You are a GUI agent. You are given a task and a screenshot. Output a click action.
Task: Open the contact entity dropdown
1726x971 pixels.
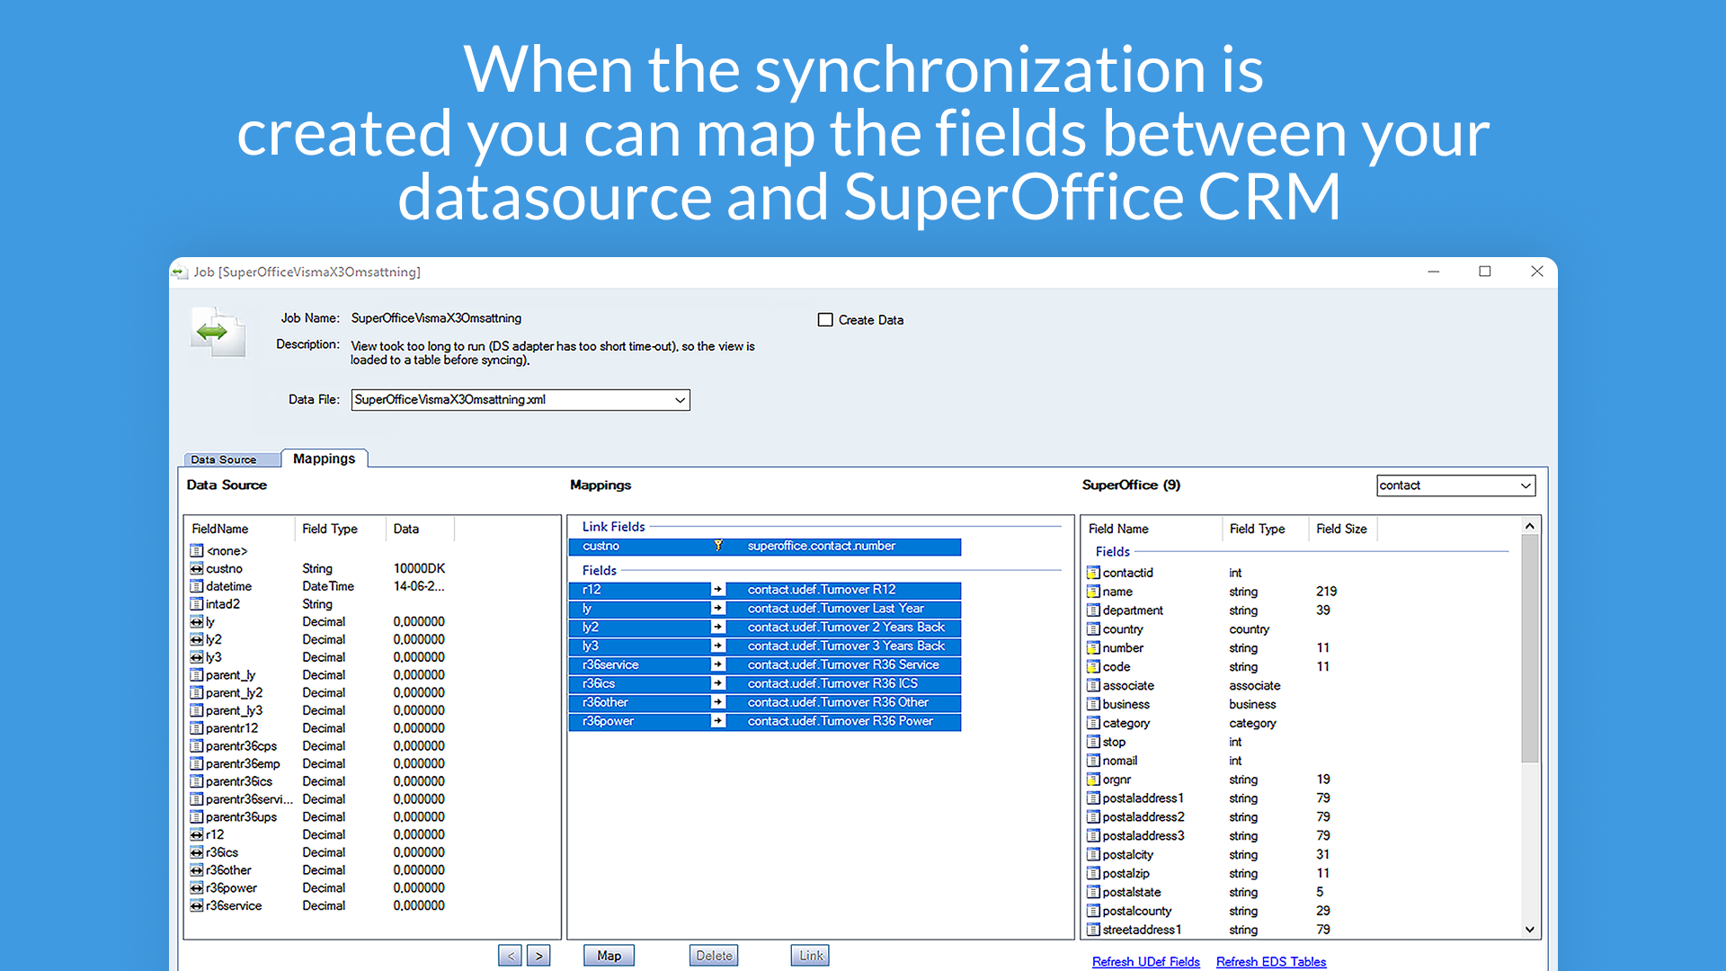tap(1526, 485)
